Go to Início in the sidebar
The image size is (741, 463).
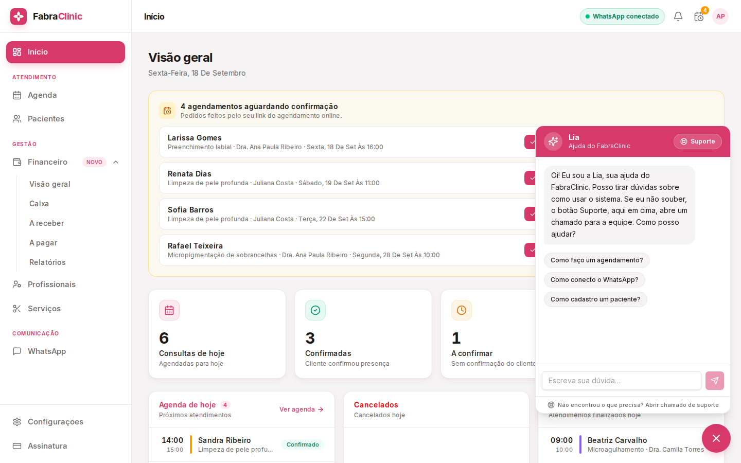65,52
